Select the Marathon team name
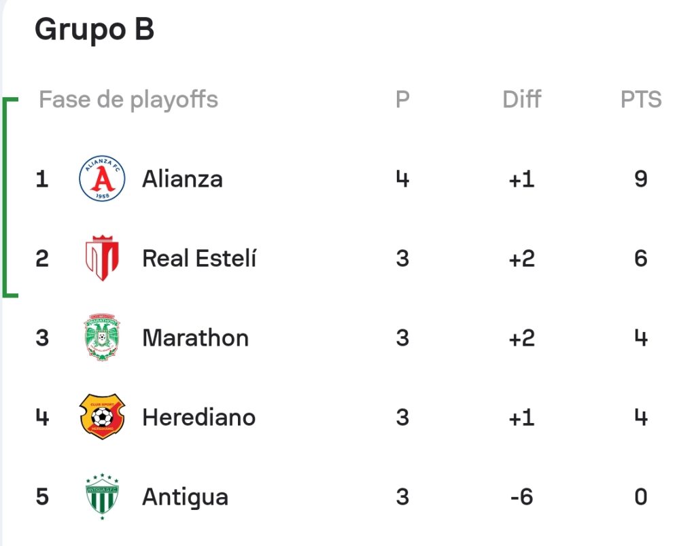The image size is (696, 546). 195,338
